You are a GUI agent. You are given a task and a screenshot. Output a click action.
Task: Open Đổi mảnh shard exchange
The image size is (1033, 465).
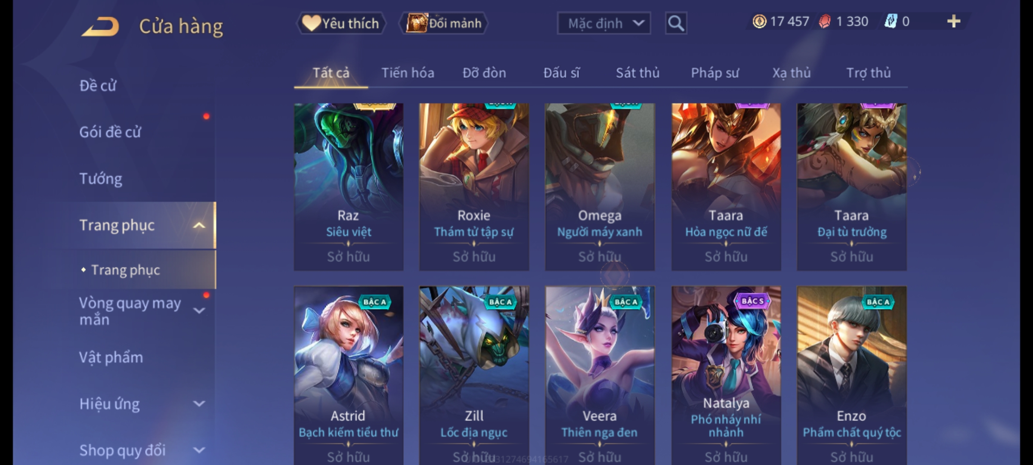[444, 23]
